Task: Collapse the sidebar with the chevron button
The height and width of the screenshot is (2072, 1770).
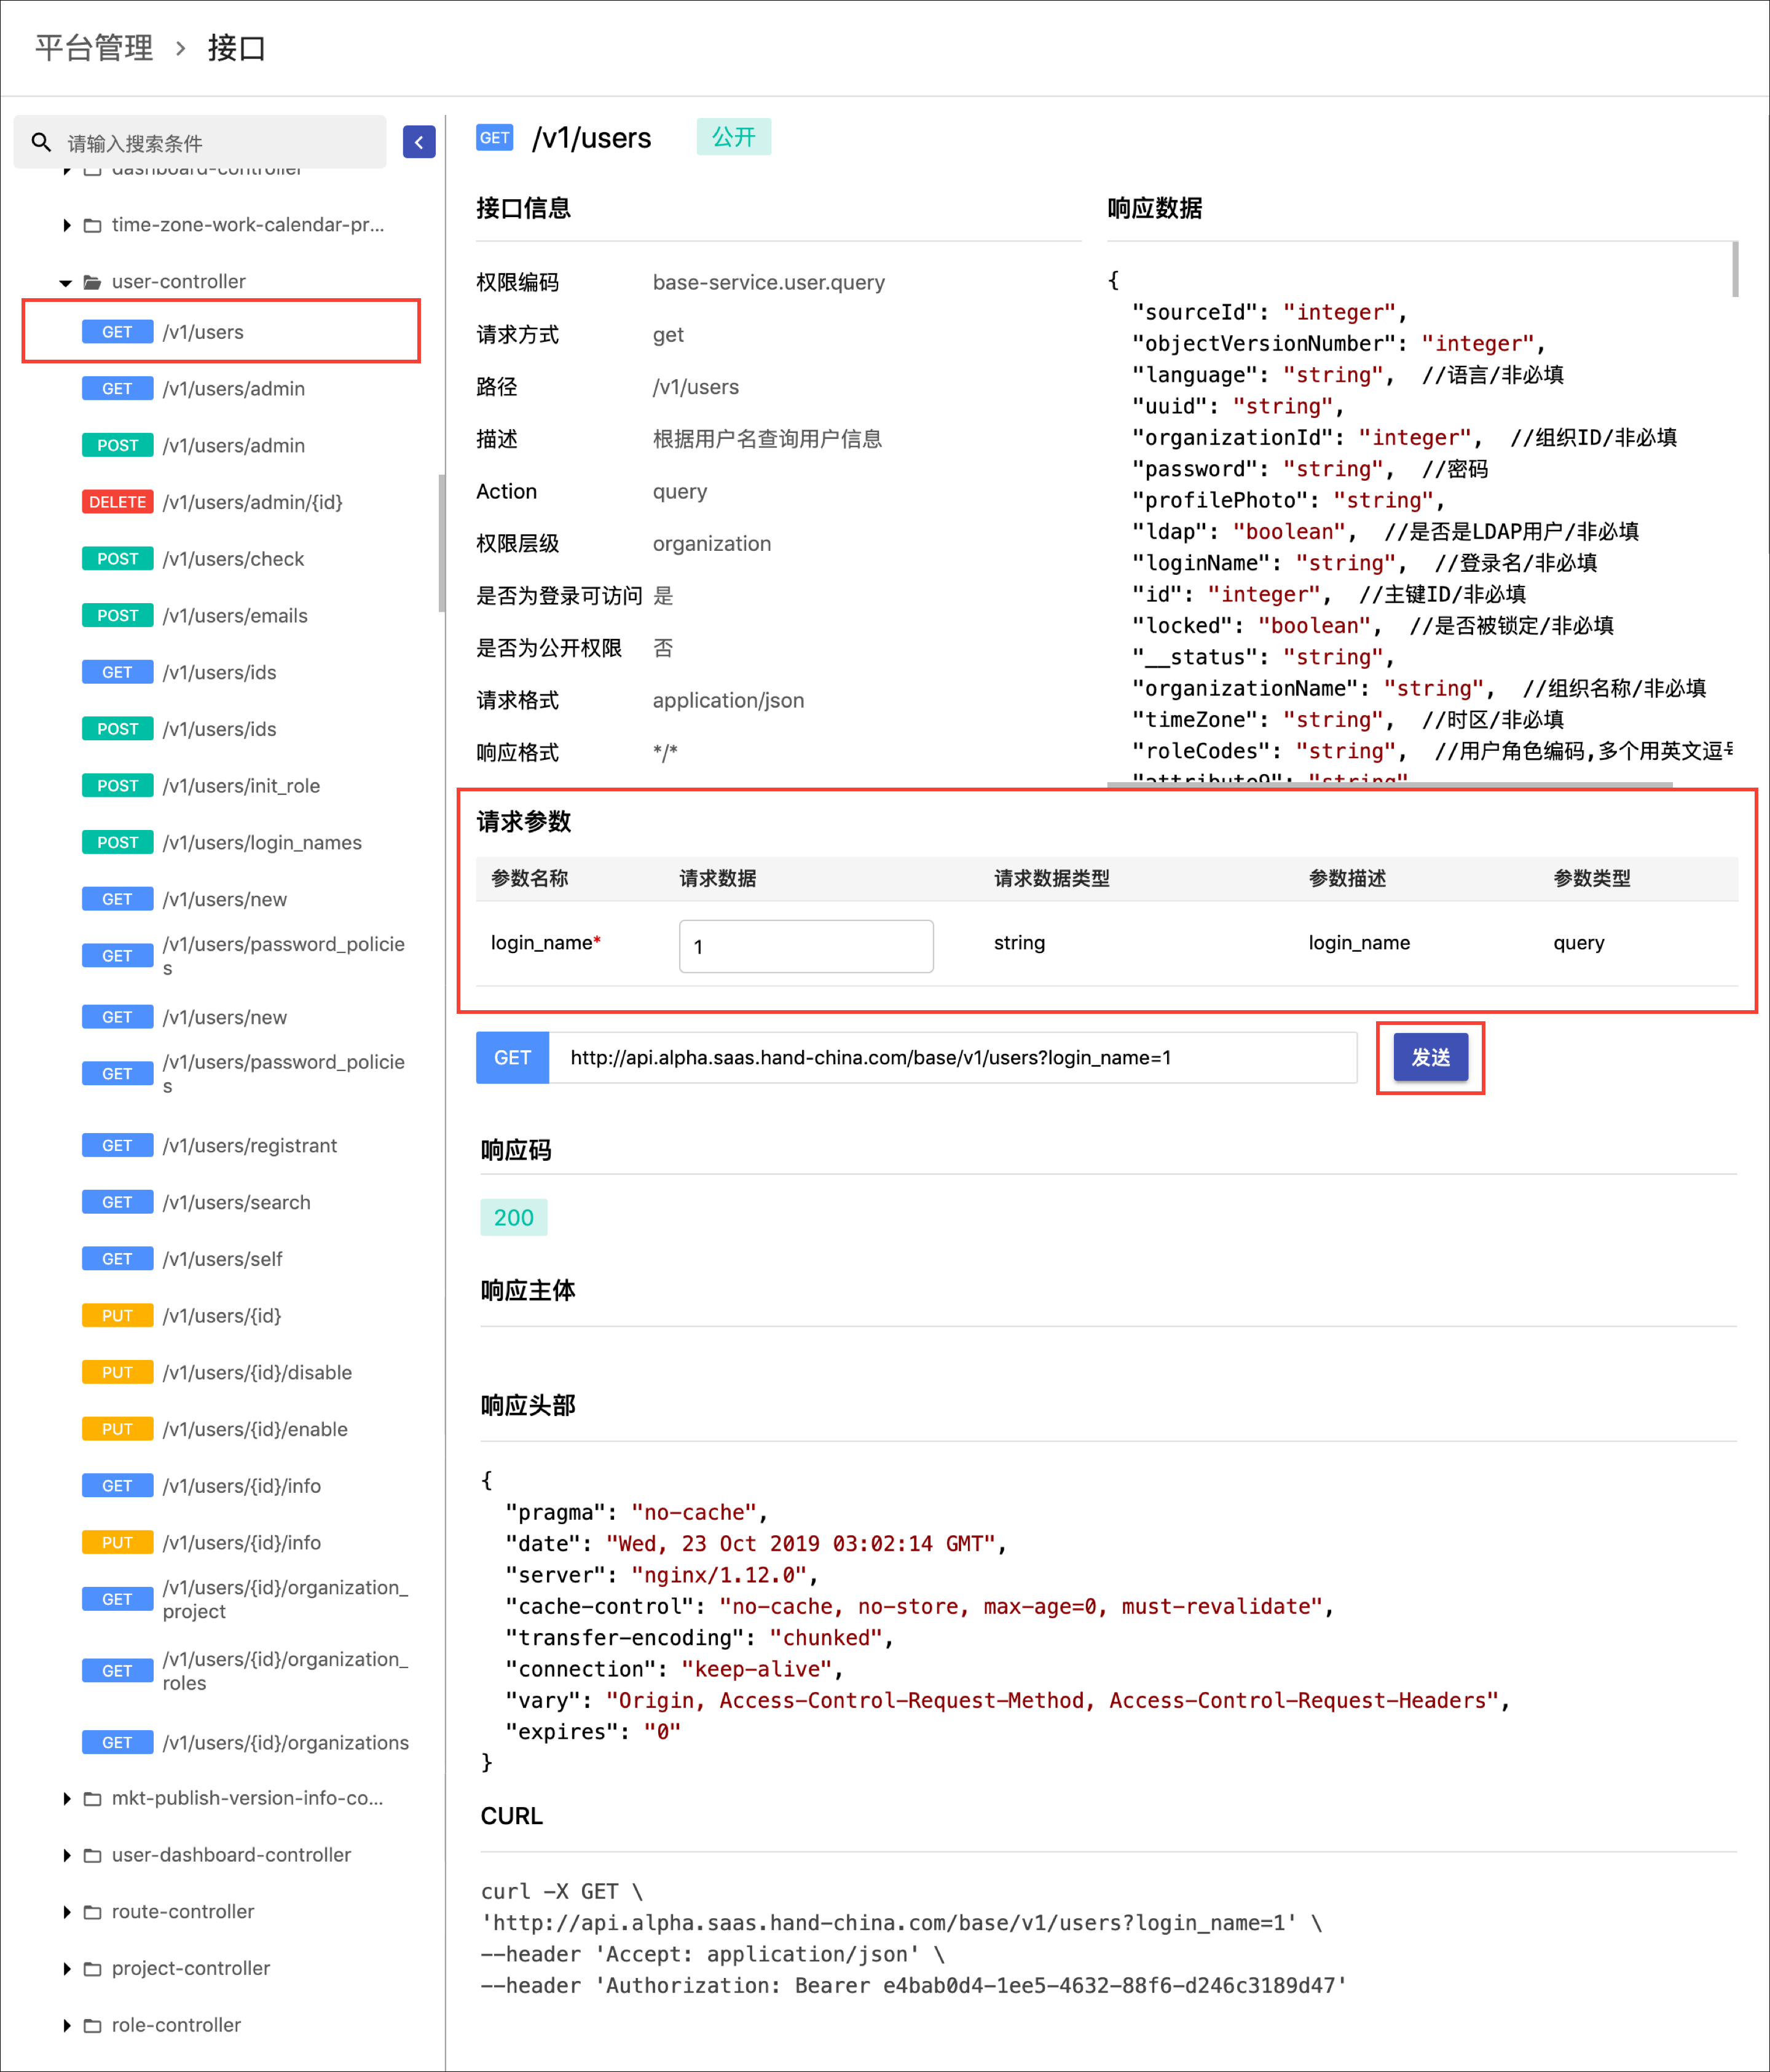Action: click(x=419, y=142)
